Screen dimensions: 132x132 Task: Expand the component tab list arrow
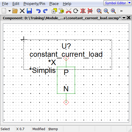click(124, 18)
